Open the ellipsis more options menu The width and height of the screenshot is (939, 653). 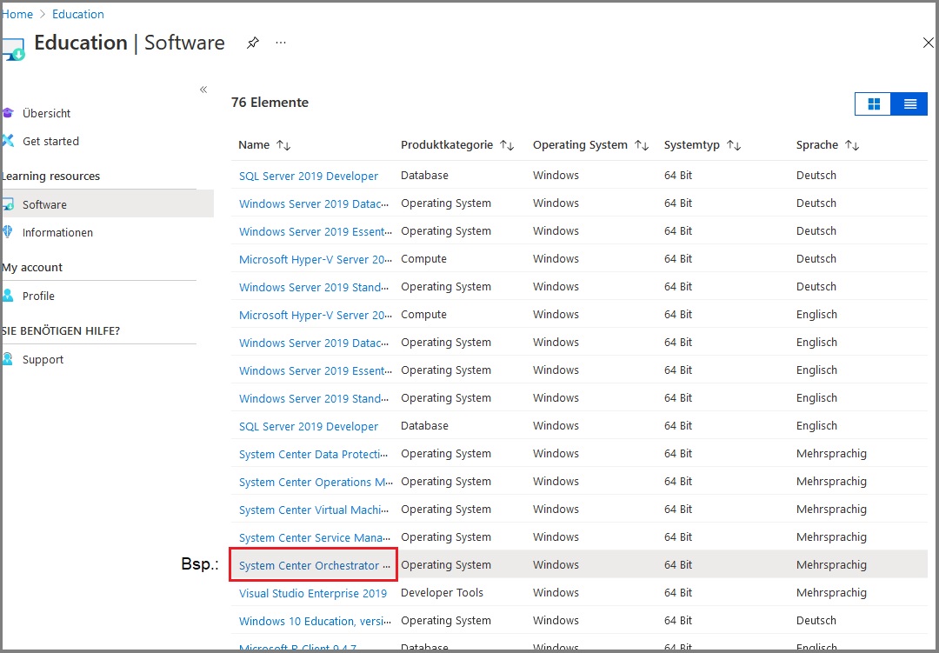click(x=281, y=43)
